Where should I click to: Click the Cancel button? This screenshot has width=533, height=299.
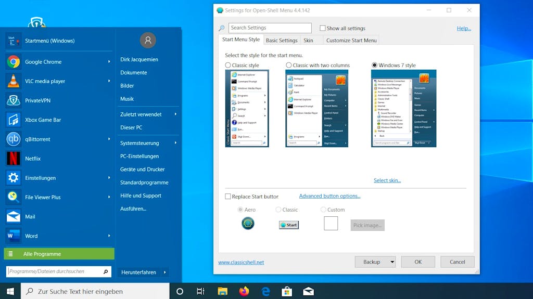tap(457, 262)
